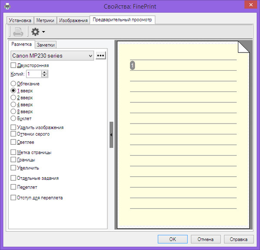The height and width of the screenshot is (250, 260).
Task: Open the Заметки tab
Action: point(45,45)
